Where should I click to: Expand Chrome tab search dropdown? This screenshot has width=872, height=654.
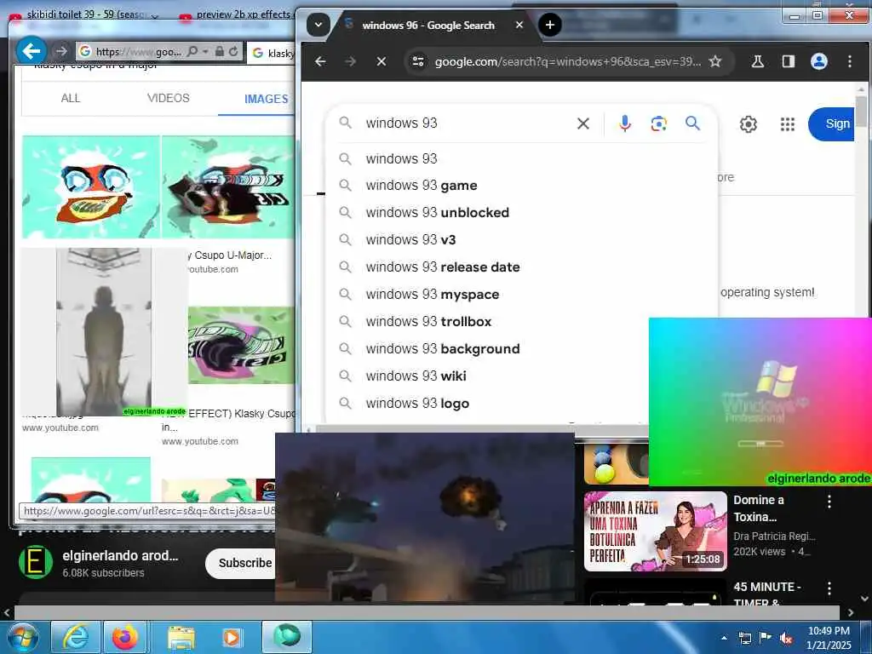tap(318, 25)
